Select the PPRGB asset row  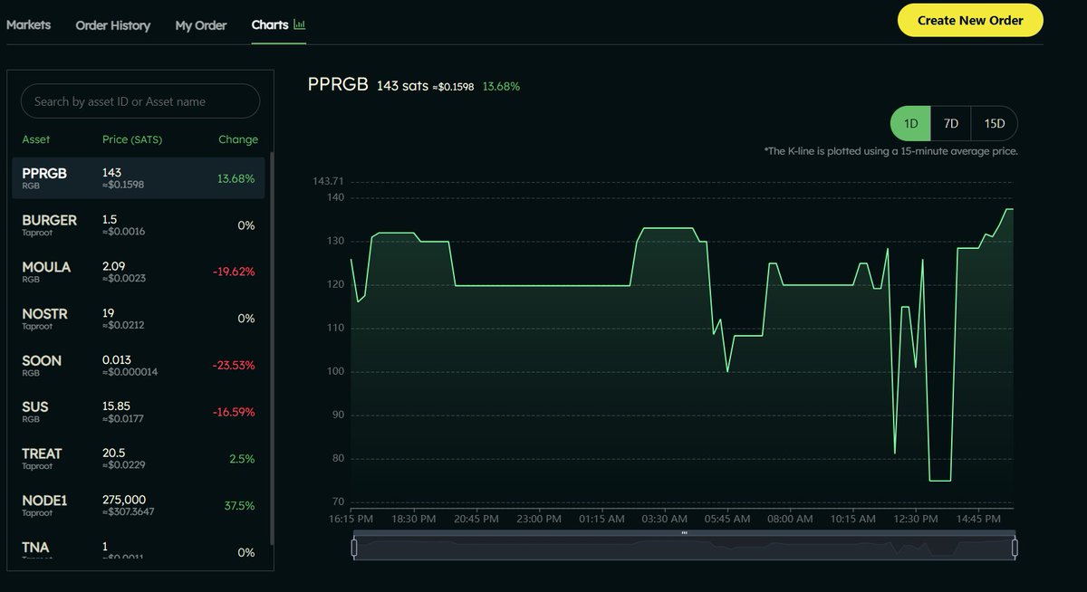point(139,178)
